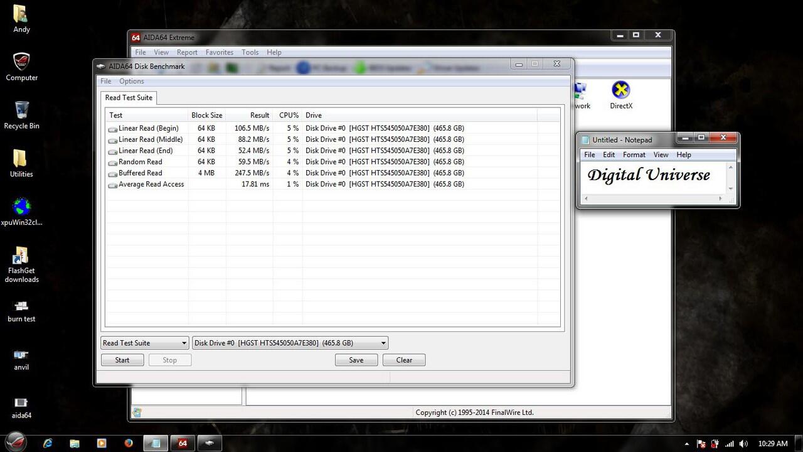Open the Help menu in AIDA64 Extreme
Image resolution: width=803 pixels, height=452 pixels.
(274, 52)
